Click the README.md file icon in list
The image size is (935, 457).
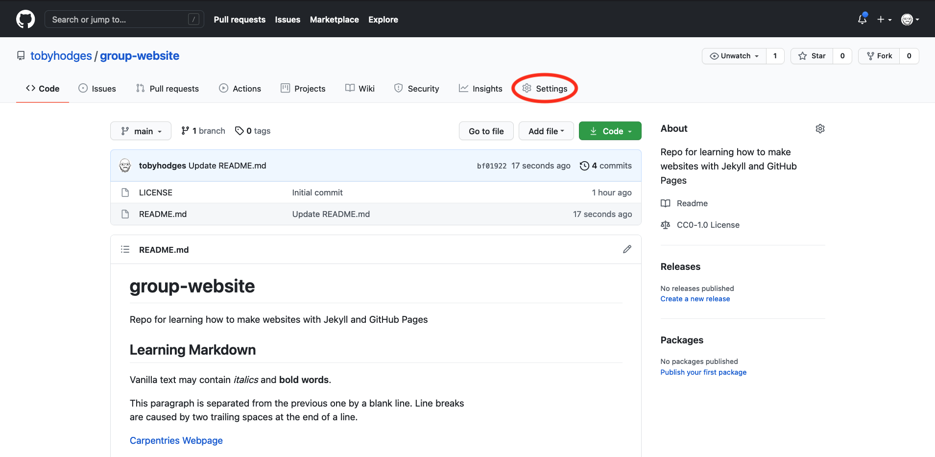tap(125, 214)
